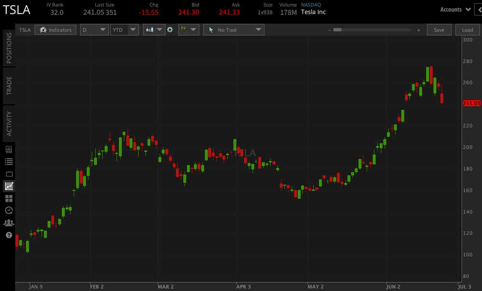The image size is (482, 291).
Task: Open the Indicators menu
Action: coord(55,30)
